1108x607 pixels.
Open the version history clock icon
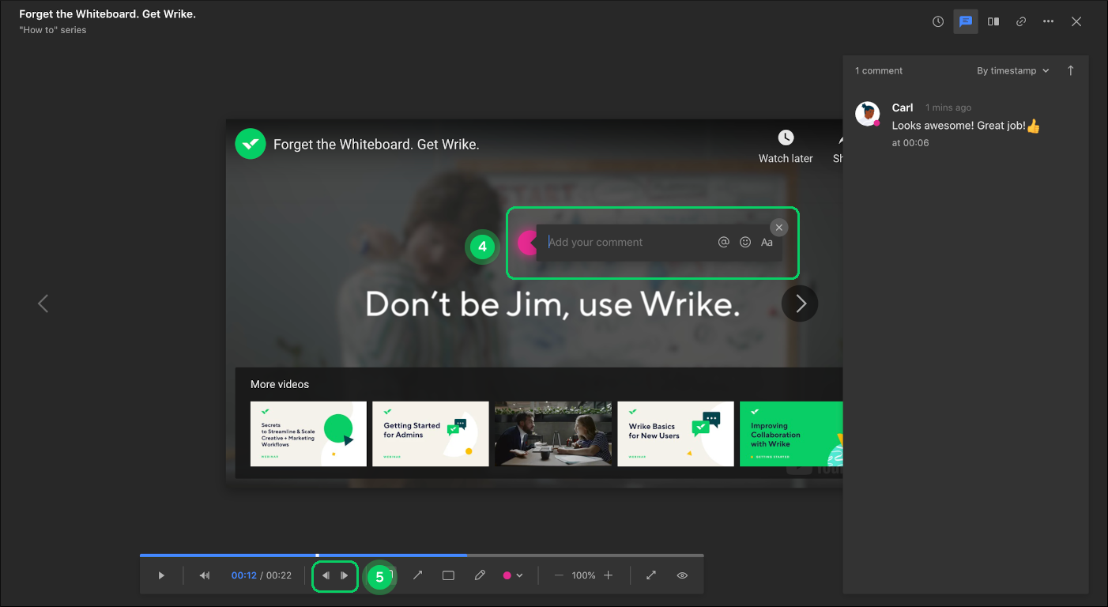click(938, 21)
